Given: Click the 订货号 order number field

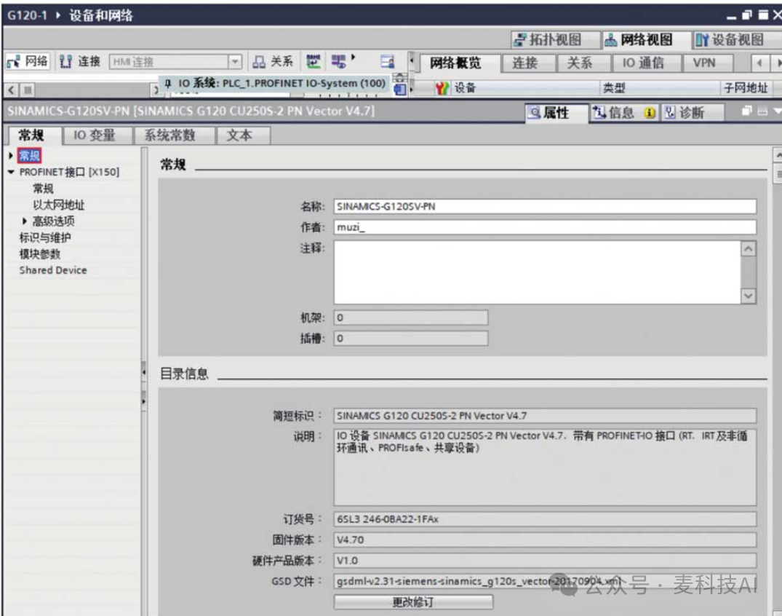Looking at the screenshot, I should [545, 520].
